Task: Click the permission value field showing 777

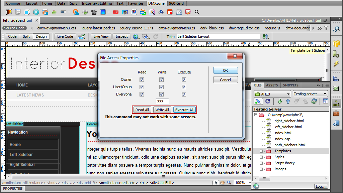Action: [x=162, y=102]
